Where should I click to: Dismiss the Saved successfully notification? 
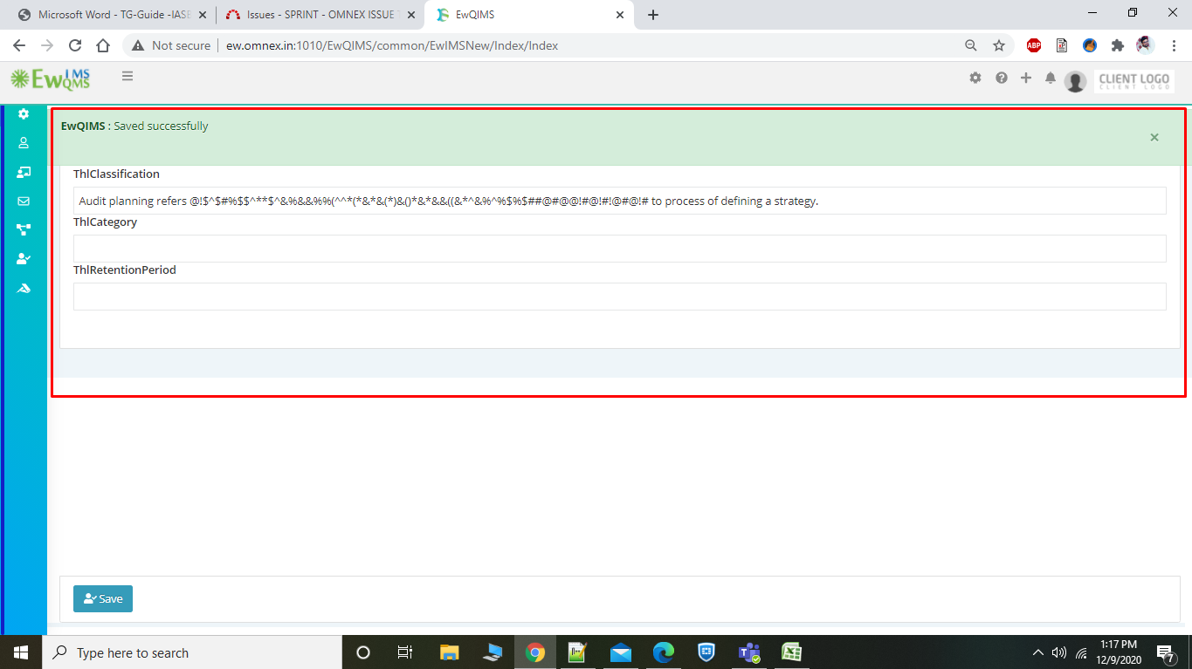tap(1154, 137)
